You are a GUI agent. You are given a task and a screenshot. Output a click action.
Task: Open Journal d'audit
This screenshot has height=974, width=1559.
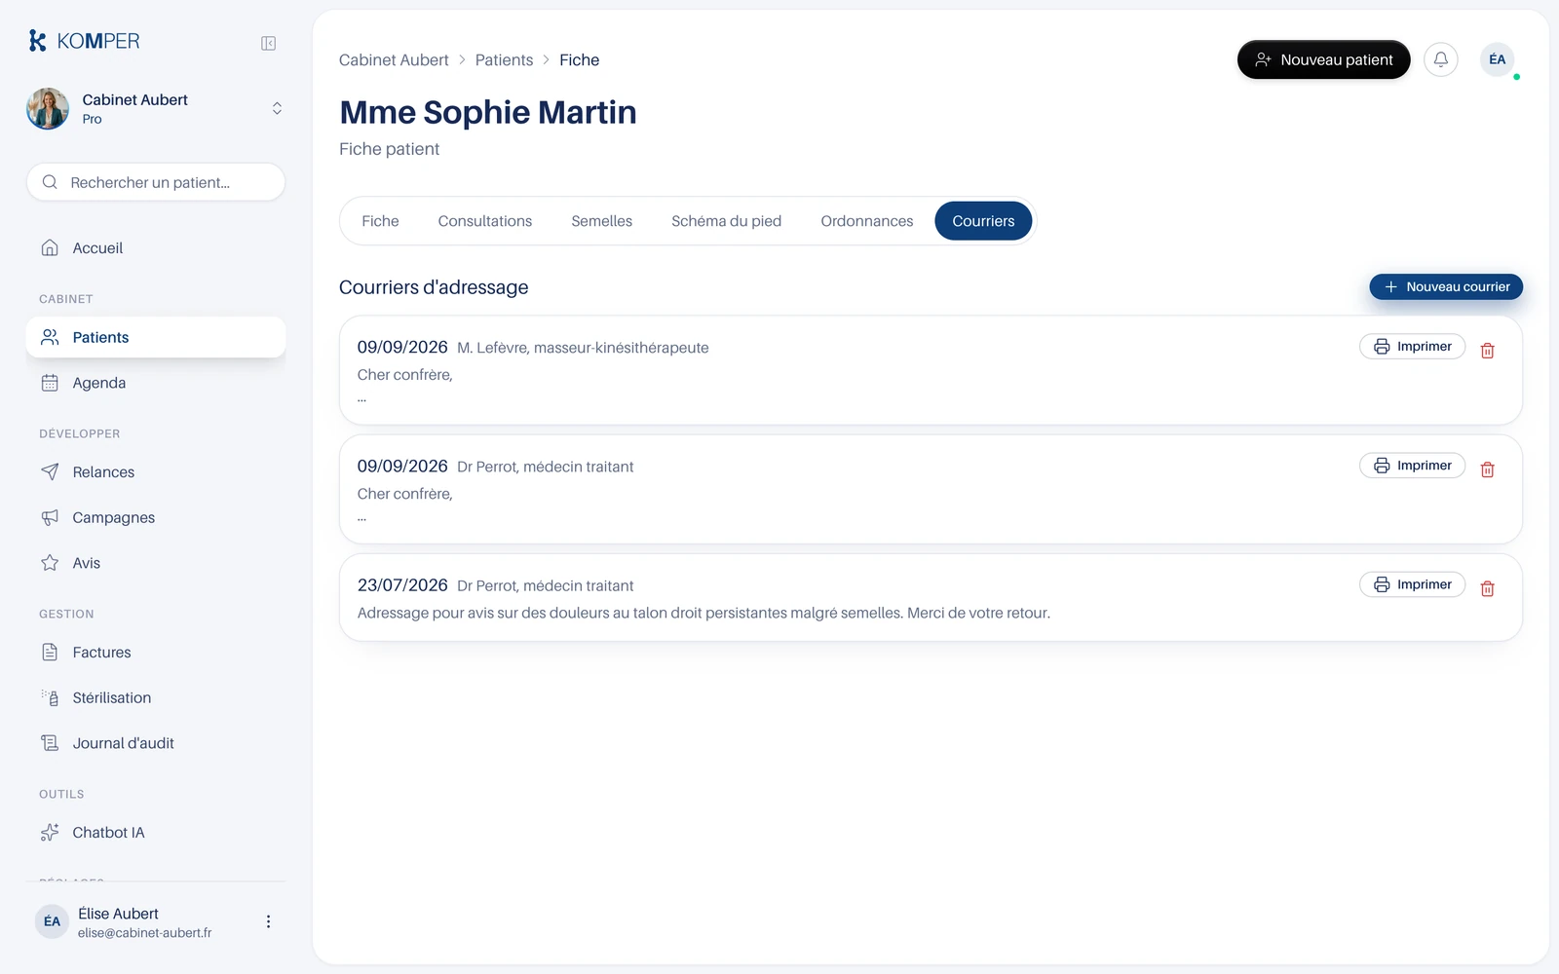click(156, 743)
